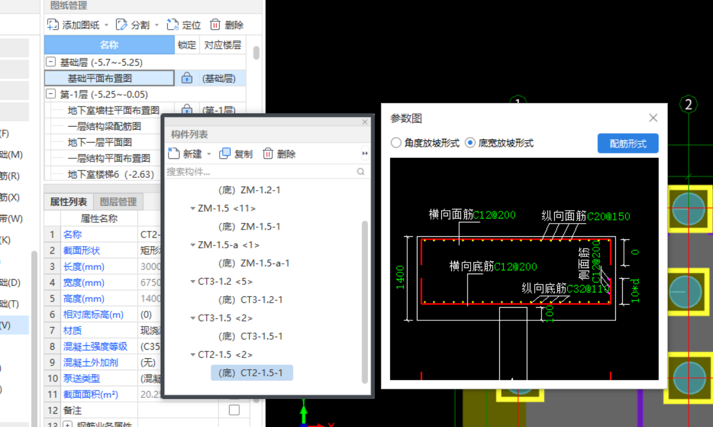Click the 宽度(mm) property name
This screenshot has height=427, width=713.
[x=84, y=282]
